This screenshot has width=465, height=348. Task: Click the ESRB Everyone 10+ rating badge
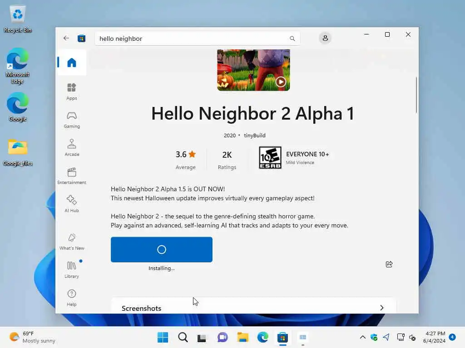tap(270, 158)
